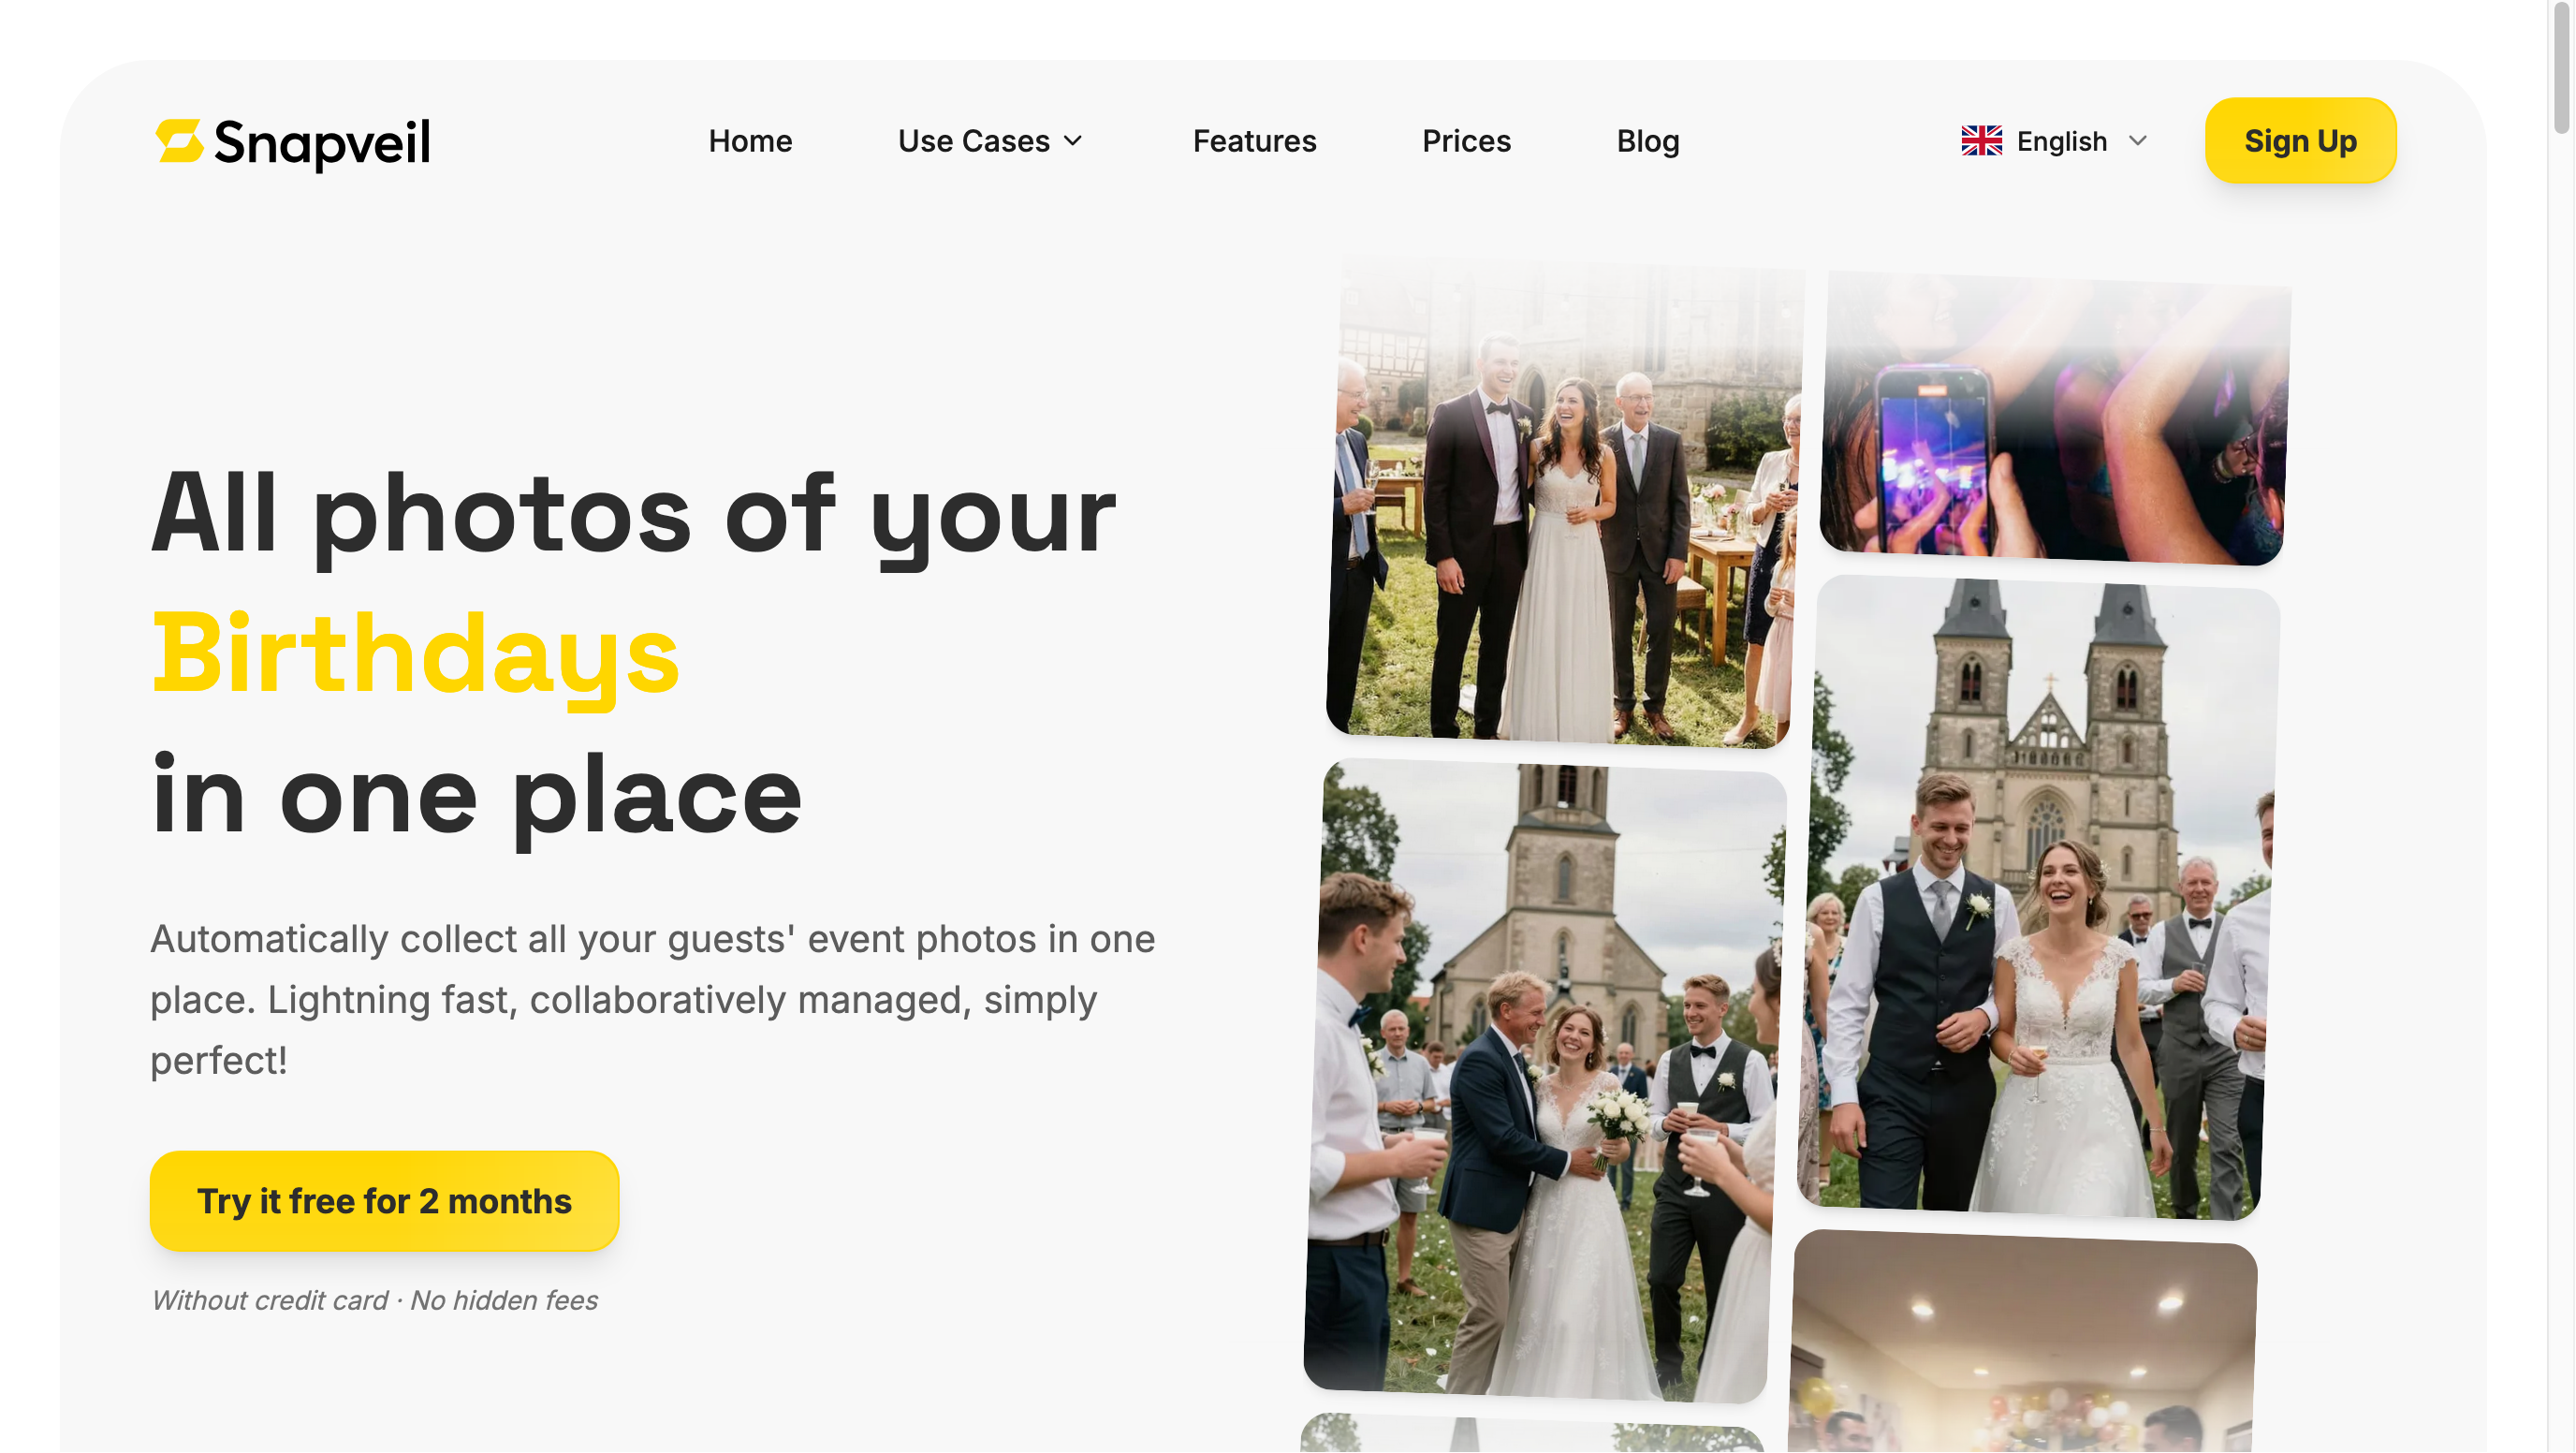Image resolution: width=2576 pixels, height=1453 pixels.
Task: Open the wedding trio photo by stone building
Action: point(1565,503)
